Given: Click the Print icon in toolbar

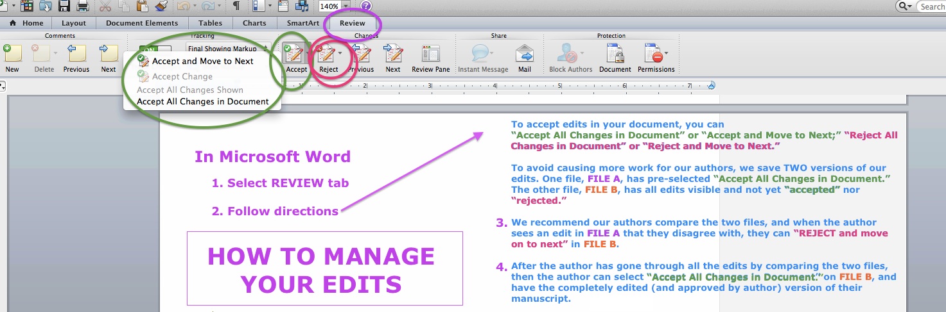Looking at the screenshot, I should tap(82, 6).
